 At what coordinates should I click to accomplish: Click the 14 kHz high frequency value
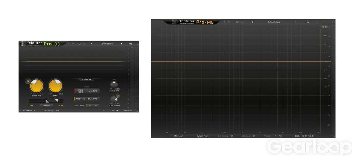pos(61,106)
